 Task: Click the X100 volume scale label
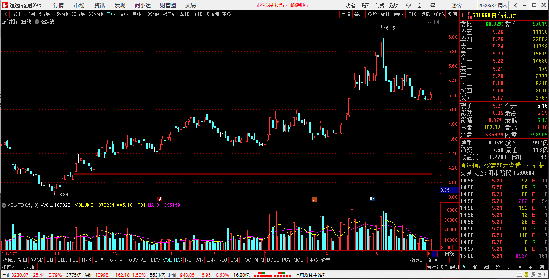coord(446,247)
